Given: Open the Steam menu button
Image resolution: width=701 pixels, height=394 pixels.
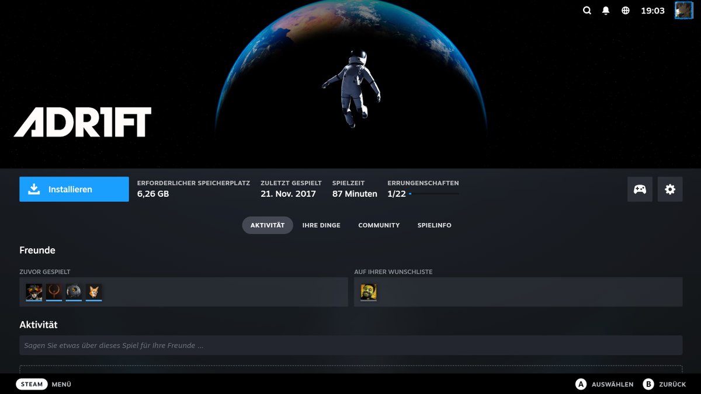Looking at the screenshot, I should click(x=32, y=384).
